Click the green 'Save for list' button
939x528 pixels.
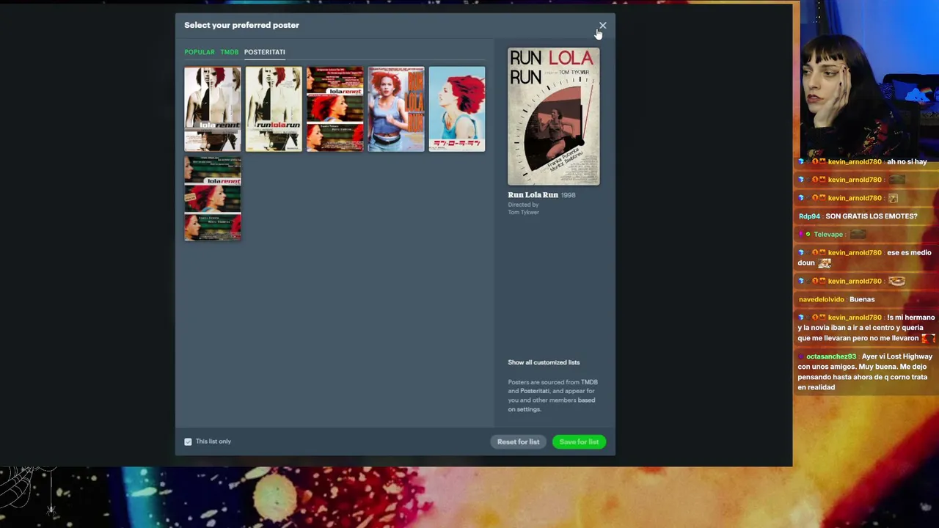579,441
